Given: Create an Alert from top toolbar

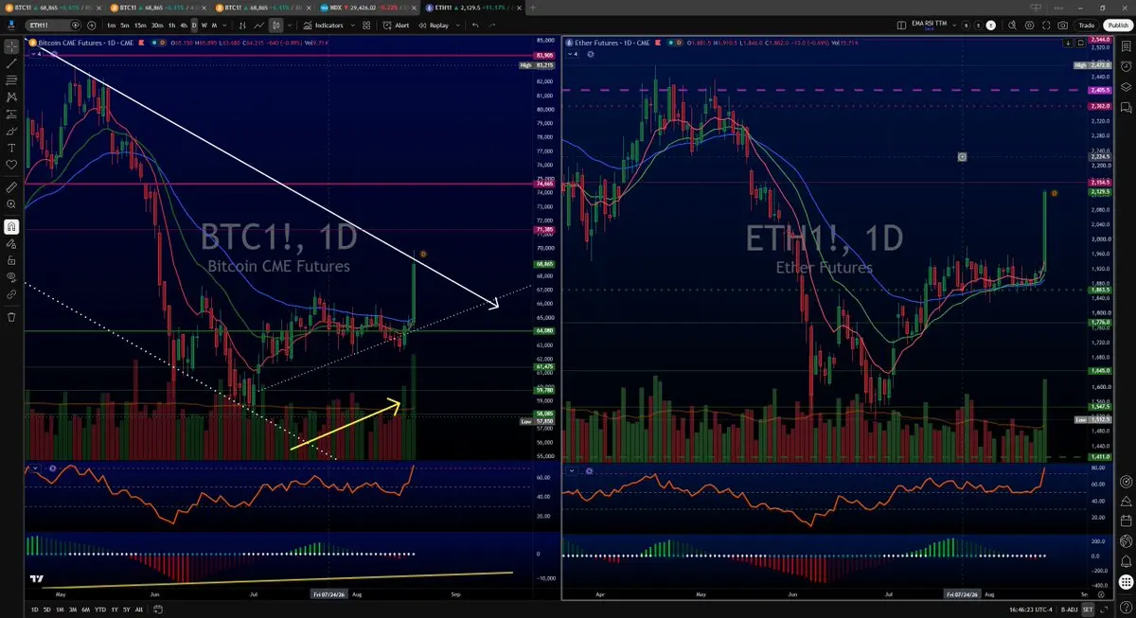Looking at the screenshot, I should [x=396, y=25].
